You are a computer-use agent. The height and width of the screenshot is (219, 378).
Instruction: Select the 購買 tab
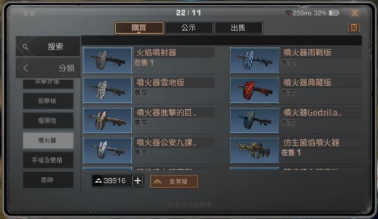pos(139,28)
